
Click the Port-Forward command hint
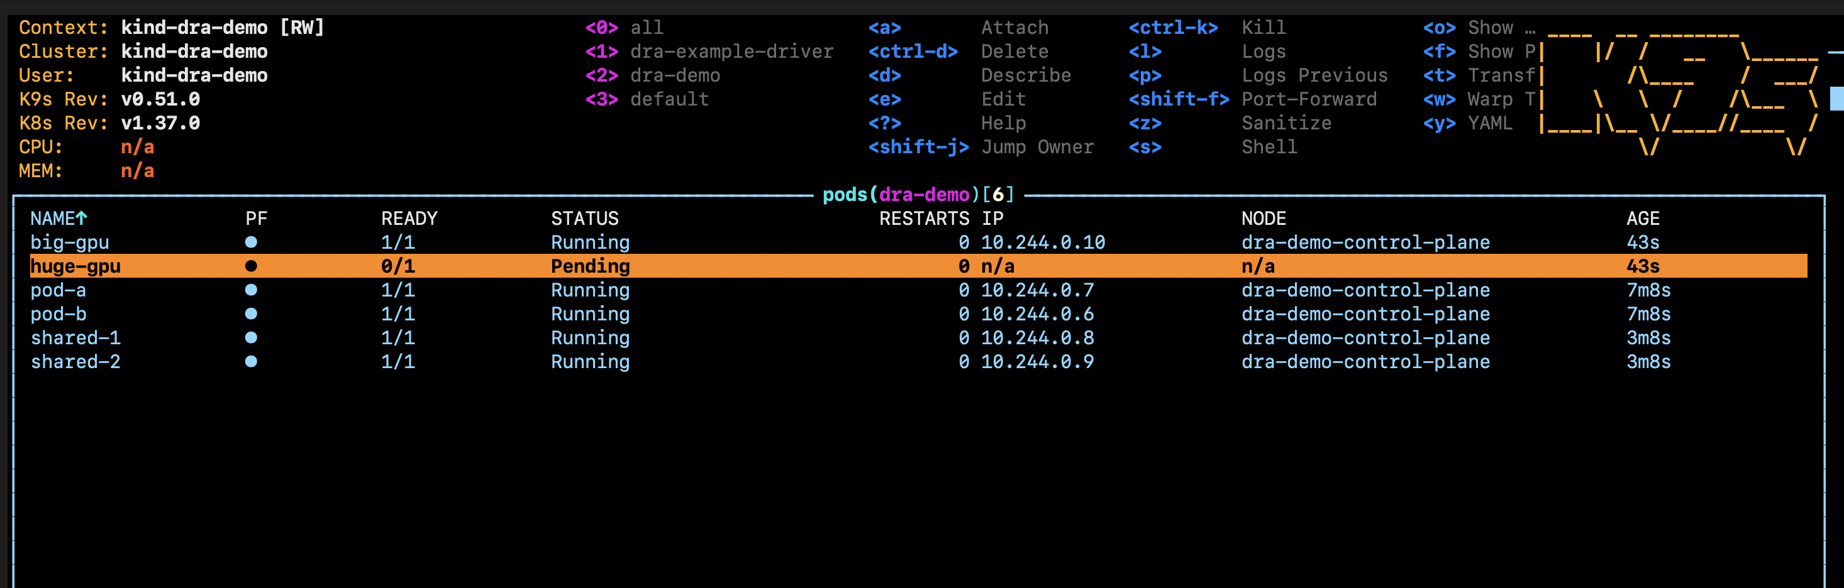pyautogui.click(x=1309, y=99)
